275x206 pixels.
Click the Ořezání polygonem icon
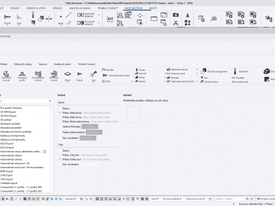click(204, 71)
